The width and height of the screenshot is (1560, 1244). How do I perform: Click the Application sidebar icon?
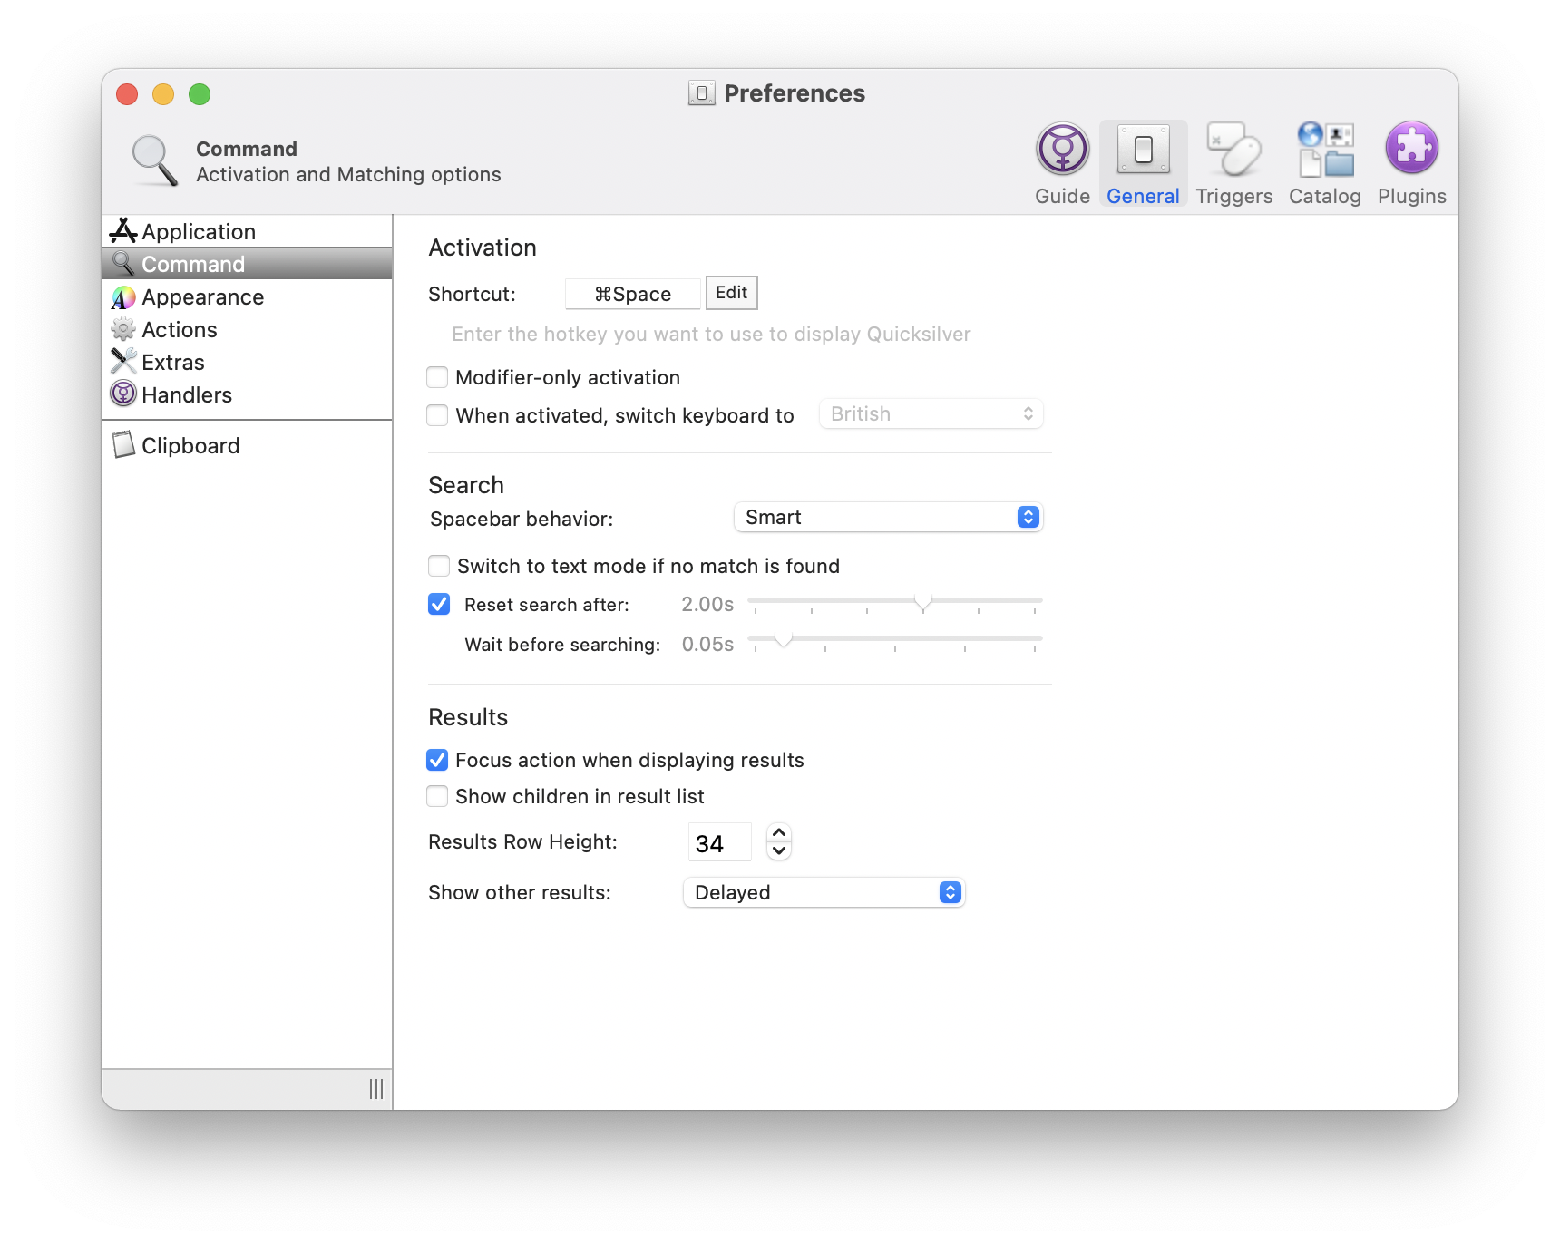tap(123, 231)
